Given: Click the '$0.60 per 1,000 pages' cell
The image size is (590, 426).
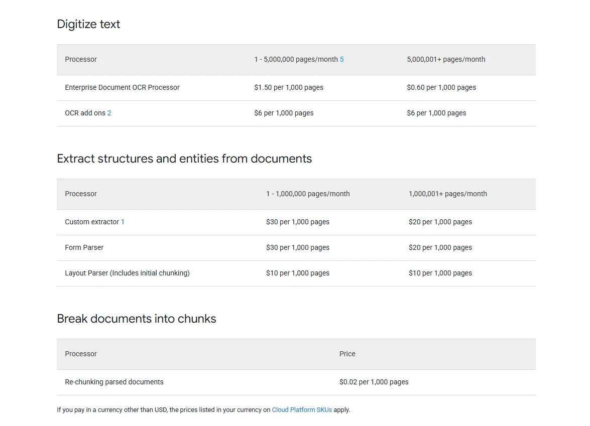Looking at the screenshot, I should click(441, 88).
